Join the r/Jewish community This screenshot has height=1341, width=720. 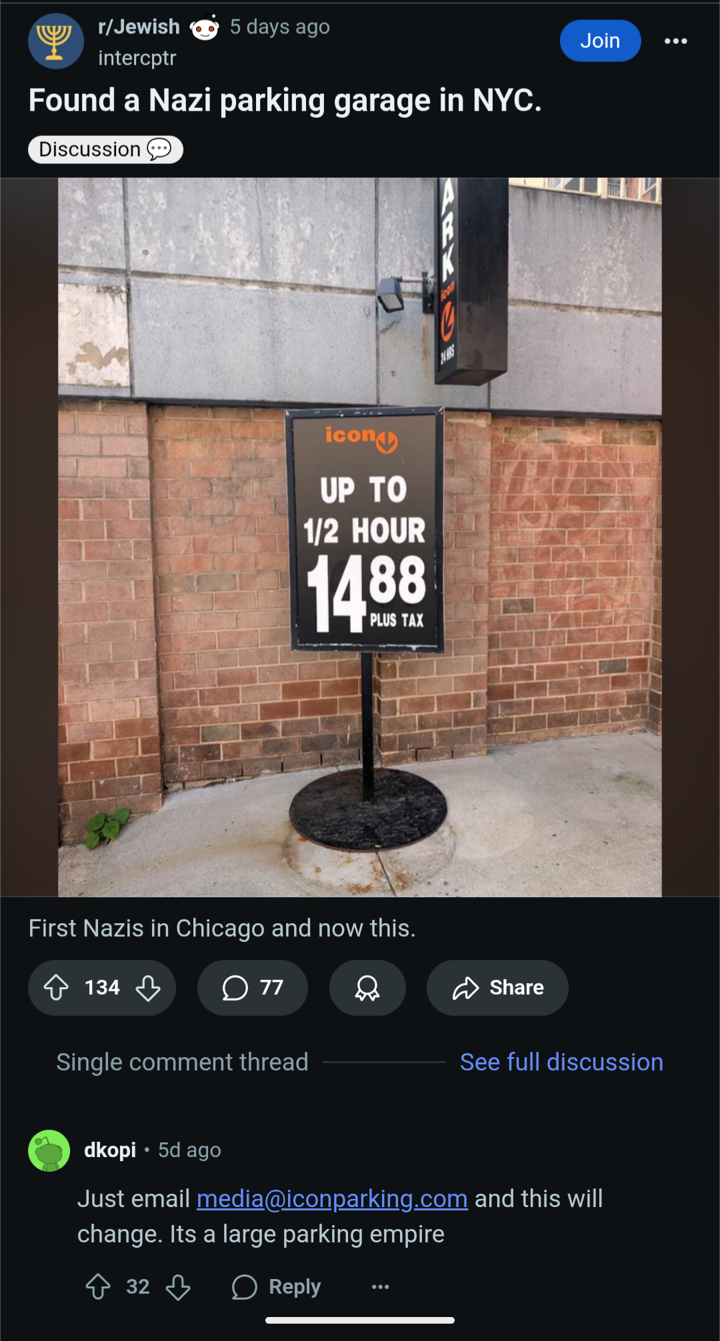(600, 41)
